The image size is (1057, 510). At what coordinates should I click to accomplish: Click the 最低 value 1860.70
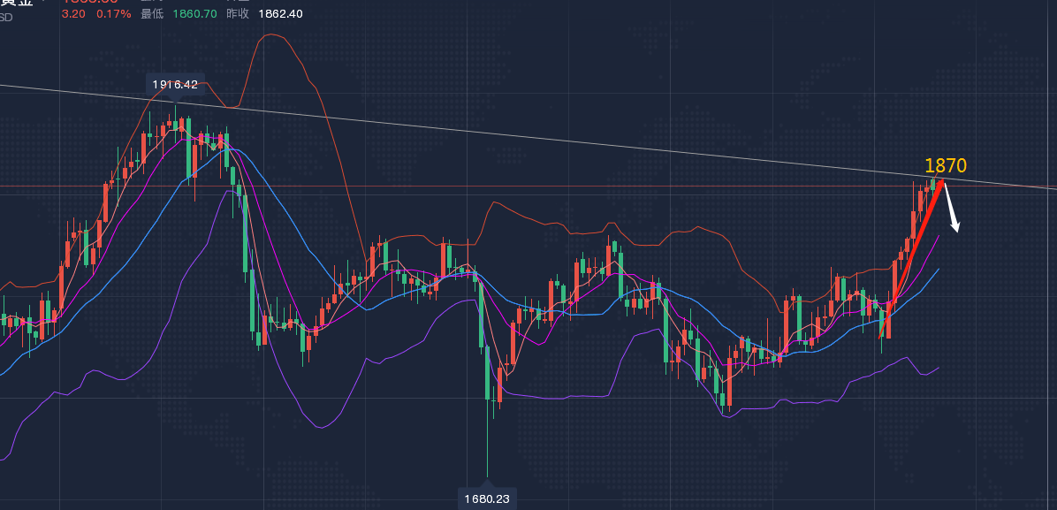coord(194,13)
